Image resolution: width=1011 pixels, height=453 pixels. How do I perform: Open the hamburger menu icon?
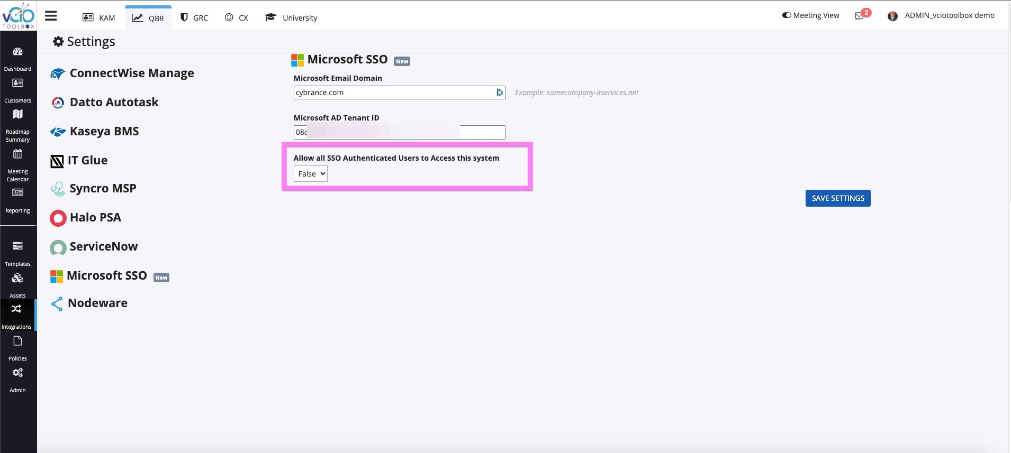[51, 16]
